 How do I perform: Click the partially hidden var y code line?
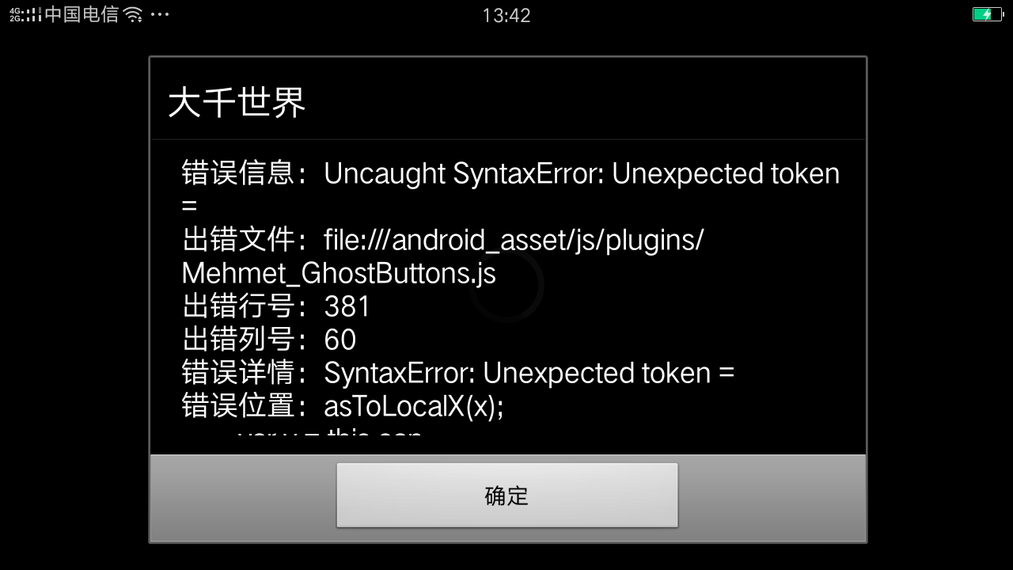[x=329, y=431]
